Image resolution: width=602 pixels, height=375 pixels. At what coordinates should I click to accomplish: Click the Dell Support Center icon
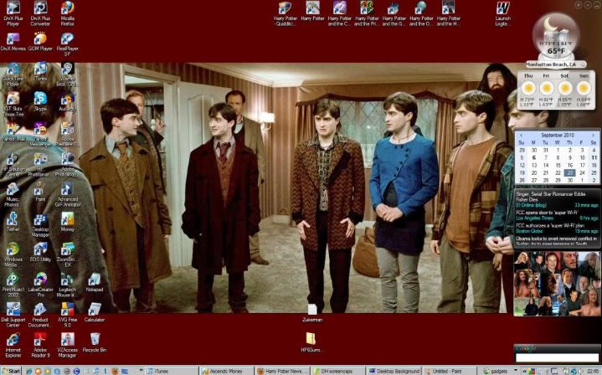(x=13, y=316)
